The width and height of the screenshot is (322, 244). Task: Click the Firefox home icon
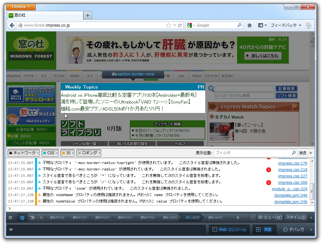coord(249,25)
